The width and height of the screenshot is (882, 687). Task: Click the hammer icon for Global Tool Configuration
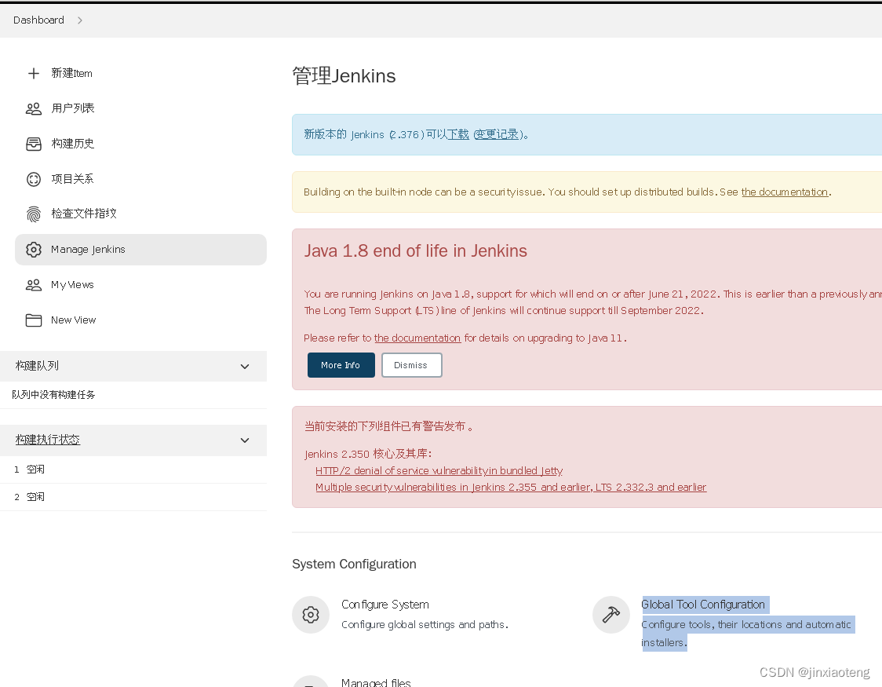pos(610,615)
